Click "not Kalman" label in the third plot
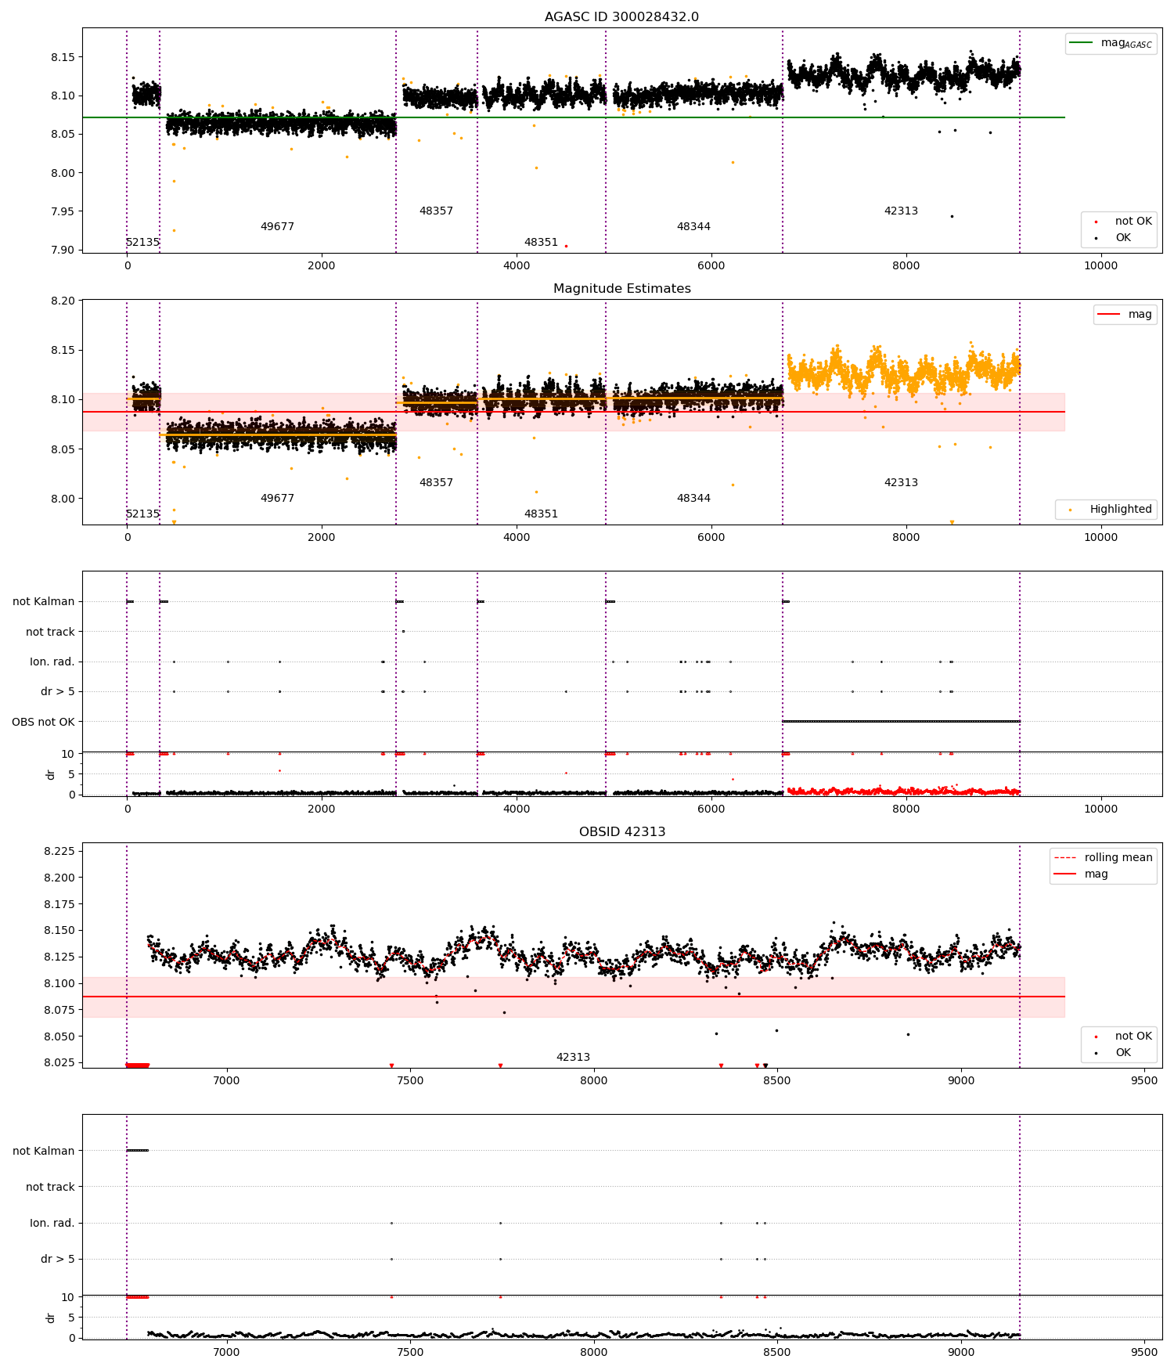 (x=44, y=601)
